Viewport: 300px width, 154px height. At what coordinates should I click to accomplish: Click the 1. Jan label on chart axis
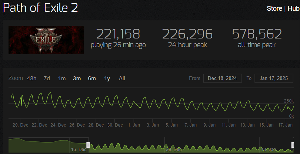(134, 125)
